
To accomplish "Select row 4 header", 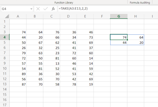I will click(x=5, y=37).
